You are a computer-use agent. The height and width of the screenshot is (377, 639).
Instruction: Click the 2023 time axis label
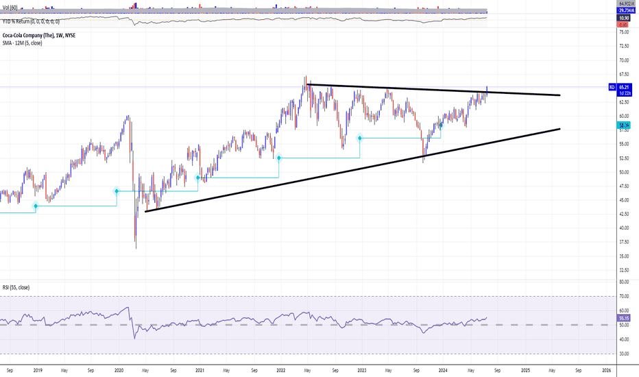pyautogui.click(x=362, y=370)
